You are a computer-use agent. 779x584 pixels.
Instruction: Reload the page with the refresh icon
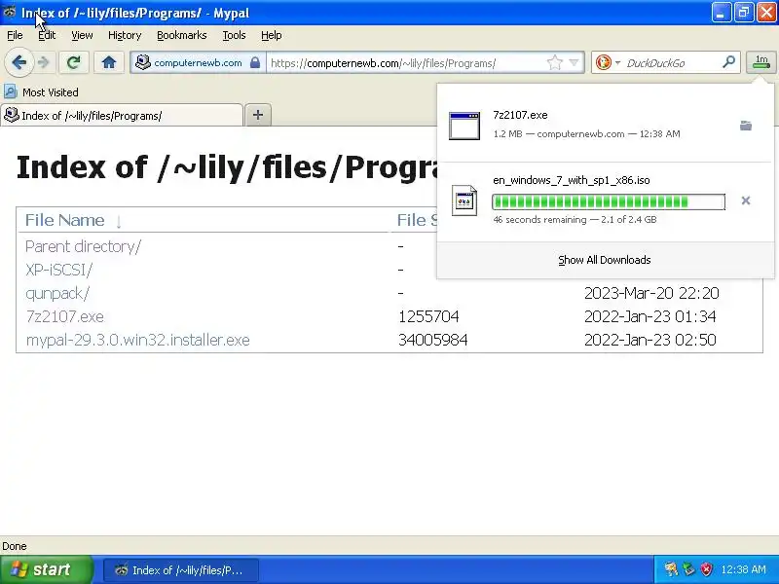tap(74, 62)
